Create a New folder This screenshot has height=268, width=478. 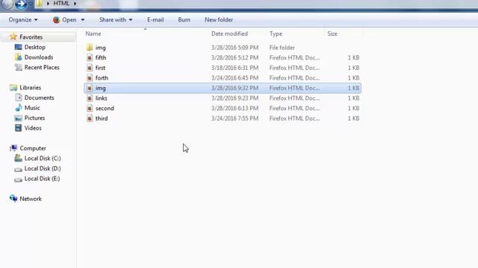219,20
